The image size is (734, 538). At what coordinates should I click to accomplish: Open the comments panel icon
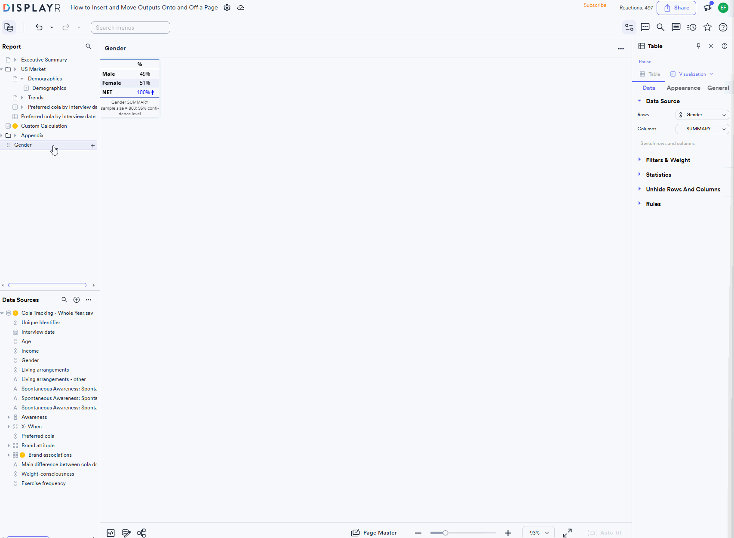pos(645,27)
